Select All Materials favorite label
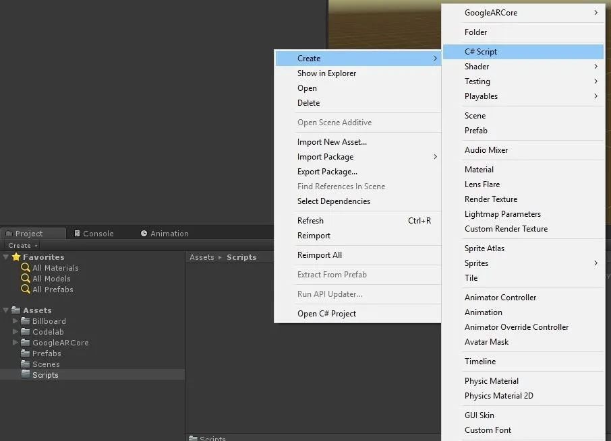 [56, 268]
